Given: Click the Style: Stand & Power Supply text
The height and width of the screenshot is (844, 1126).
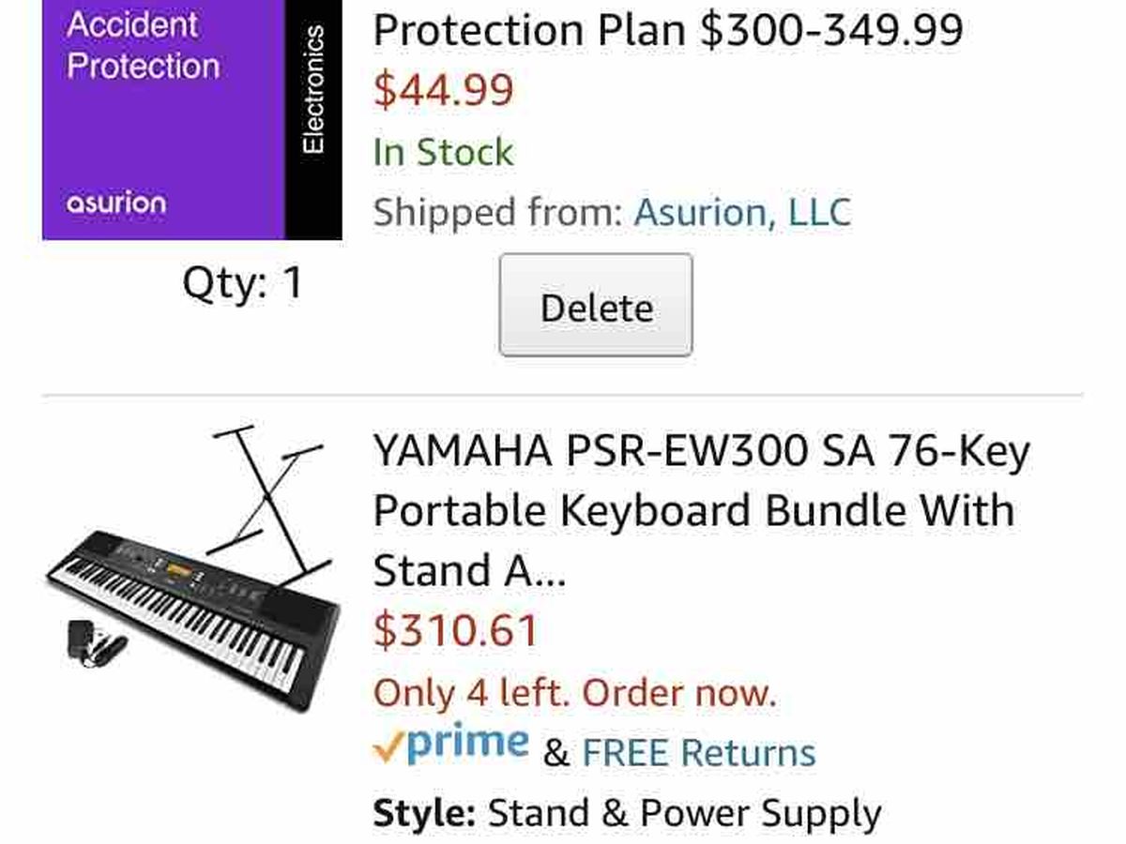Looking at the screenshot, I should point(626,813).
